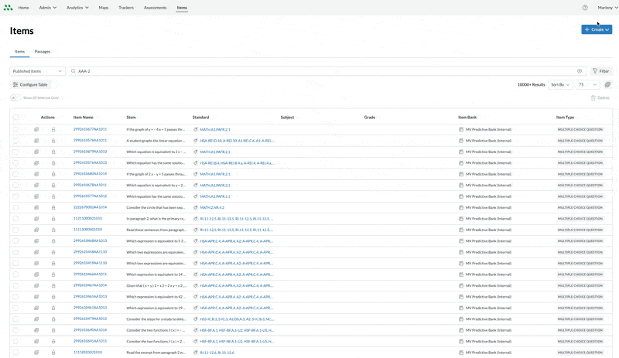
Task: Click the search input containing AAA-2
Action: (x=309, y=71)
